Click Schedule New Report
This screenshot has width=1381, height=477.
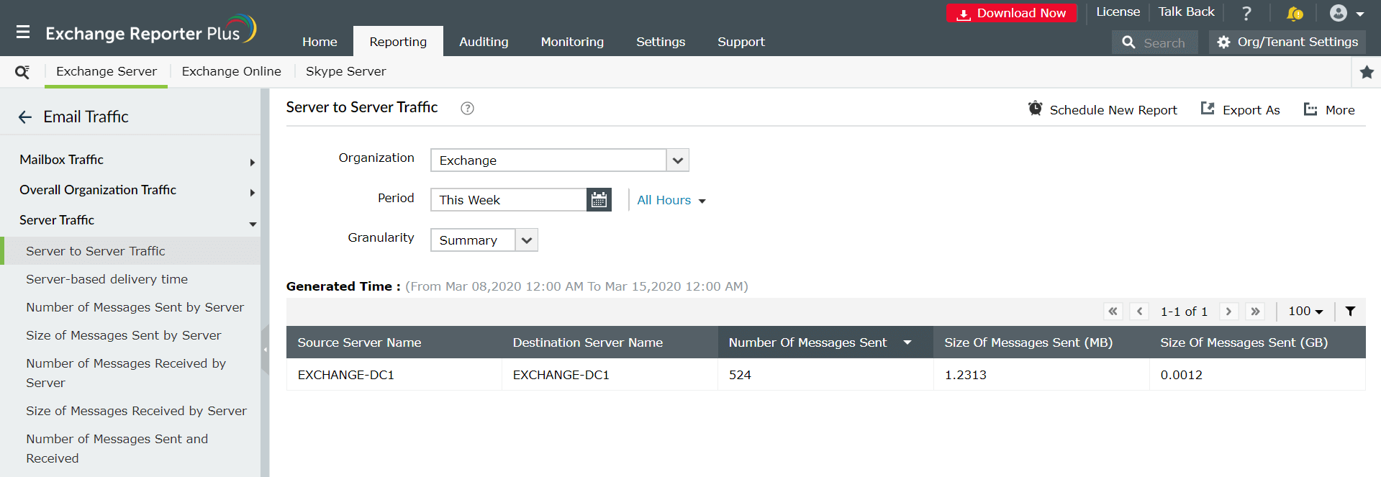1103,110
